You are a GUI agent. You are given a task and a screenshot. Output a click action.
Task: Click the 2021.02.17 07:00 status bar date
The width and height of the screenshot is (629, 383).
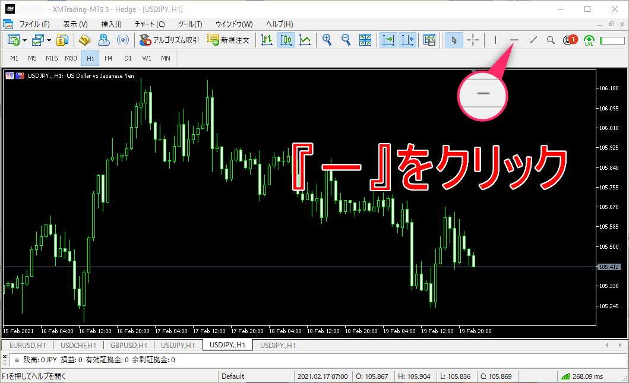(x=323, y=376)
